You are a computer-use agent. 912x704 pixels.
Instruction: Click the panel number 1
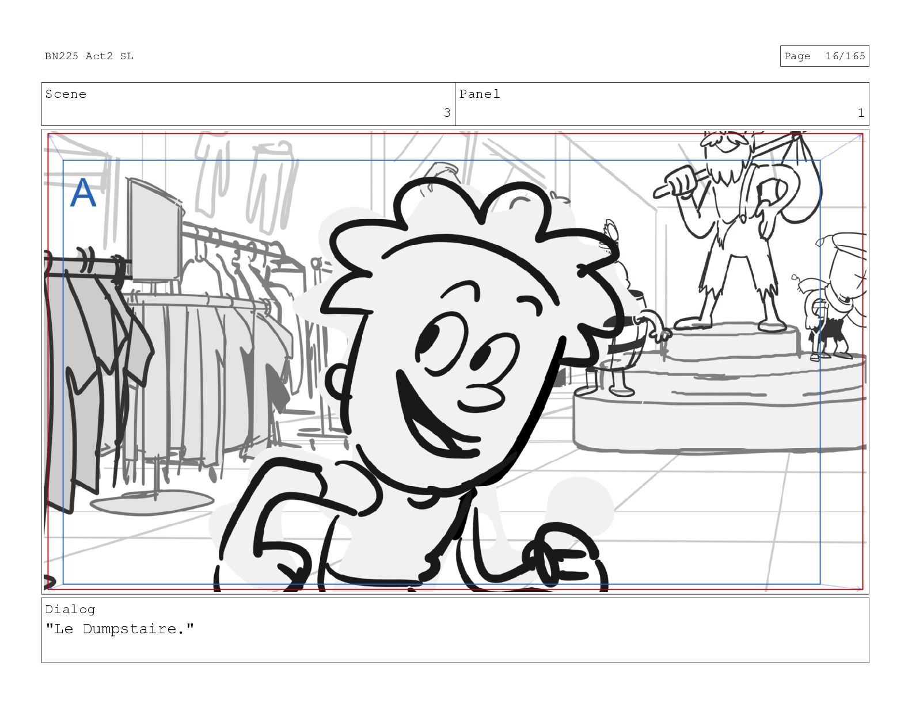click(861, 113)
